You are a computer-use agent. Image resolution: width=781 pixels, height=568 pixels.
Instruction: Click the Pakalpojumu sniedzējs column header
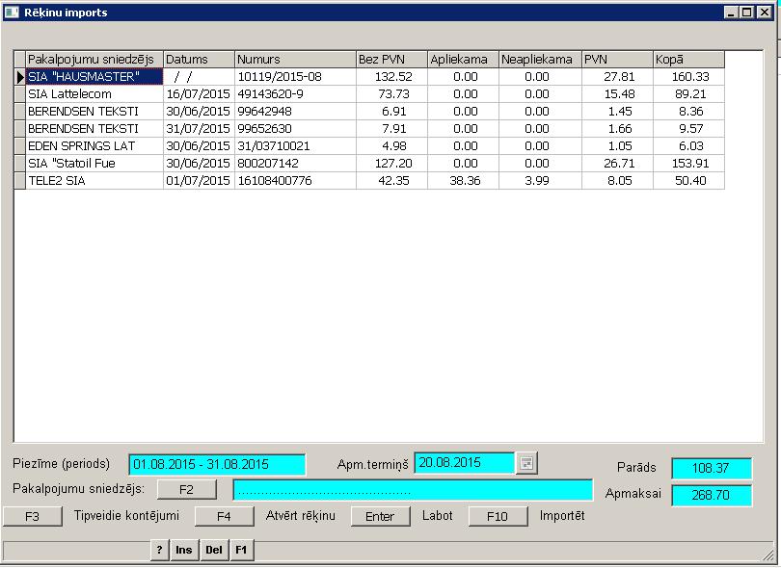pyautogui.click(x=94, y=59)
